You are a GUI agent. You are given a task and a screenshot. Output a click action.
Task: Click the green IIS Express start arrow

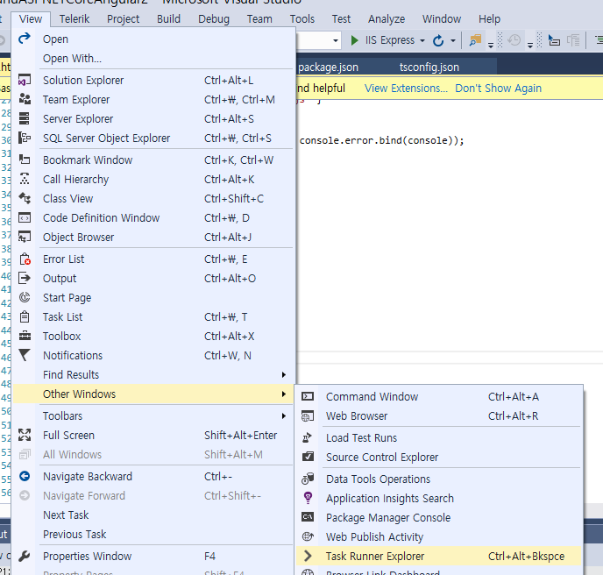coord(355,40)
